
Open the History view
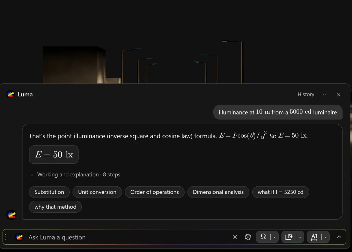[x=306, y=94]
